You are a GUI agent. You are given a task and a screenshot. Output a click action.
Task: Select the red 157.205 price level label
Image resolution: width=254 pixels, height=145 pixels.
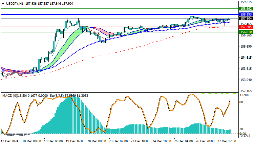[x=246, y=27]
